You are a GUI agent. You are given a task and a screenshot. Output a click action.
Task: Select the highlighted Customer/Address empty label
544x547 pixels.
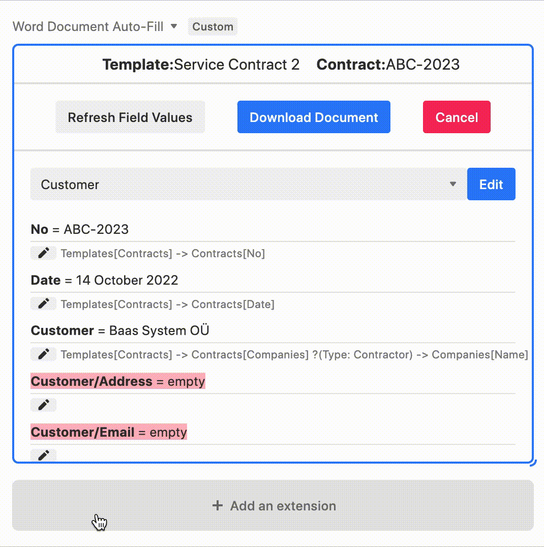pyautogui.click(x=118, y=382)
